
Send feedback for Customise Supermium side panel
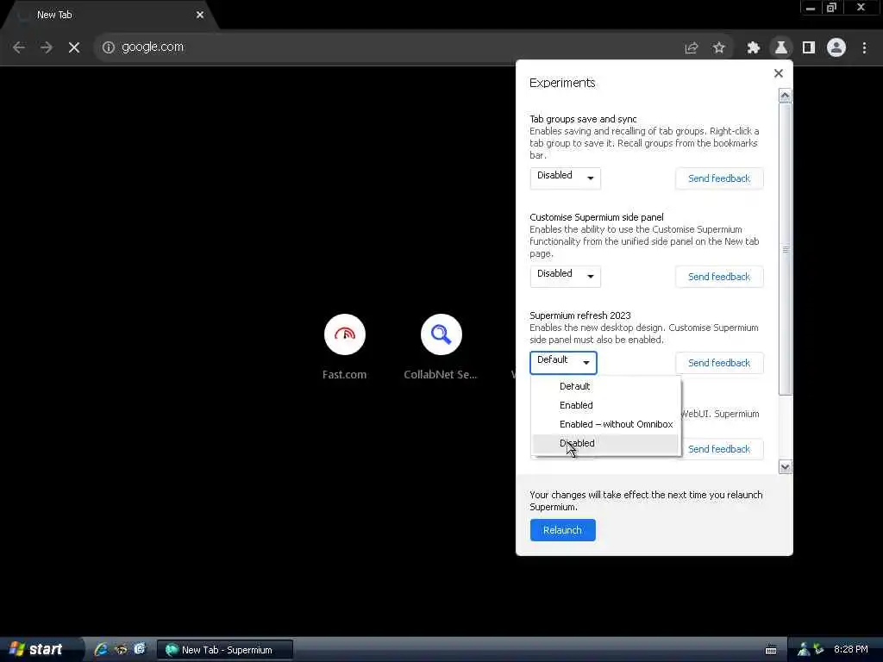pyautogui.click(x=719, y=277)
